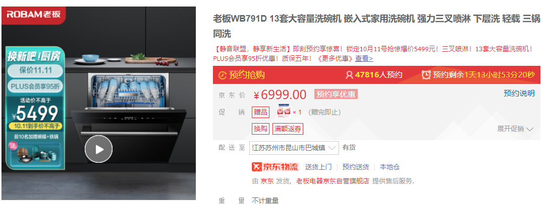Open the 预约说明 link
Viewport: 549px width, 208px height.
(x=519, y=93)
